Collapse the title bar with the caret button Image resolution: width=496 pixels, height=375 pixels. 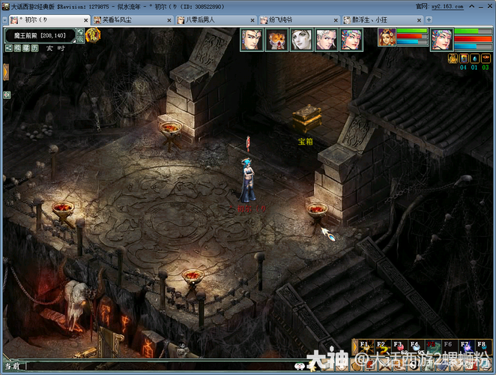pyautogui.click(x=471, y=6)
